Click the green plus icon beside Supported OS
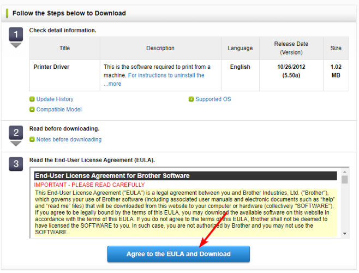Screen dimensions: 359x273 click(191, 99)
